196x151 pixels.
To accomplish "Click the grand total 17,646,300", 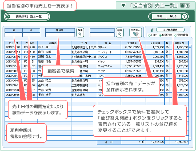I will 158,142.
